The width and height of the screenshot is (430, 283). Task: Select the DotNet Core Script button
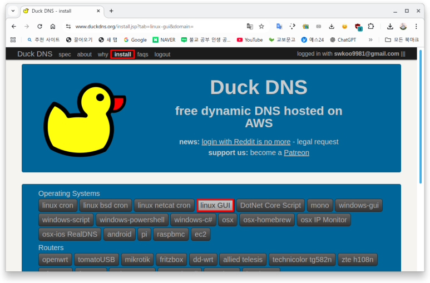pyautogui.click(x=270, y=205)
